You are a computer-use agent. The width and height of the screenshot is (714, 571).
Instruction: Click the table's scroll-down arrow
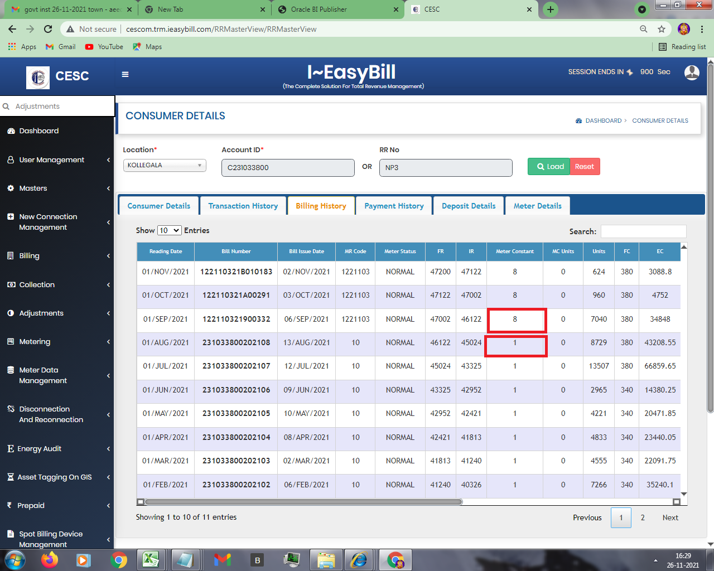tap(684, 495)
